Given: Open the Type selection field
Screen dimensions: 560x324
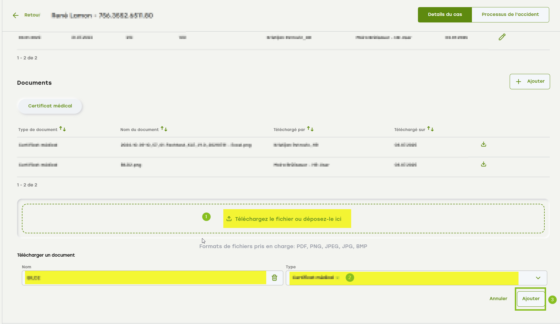Looking at the screenshot, I should tap(403, 278).
